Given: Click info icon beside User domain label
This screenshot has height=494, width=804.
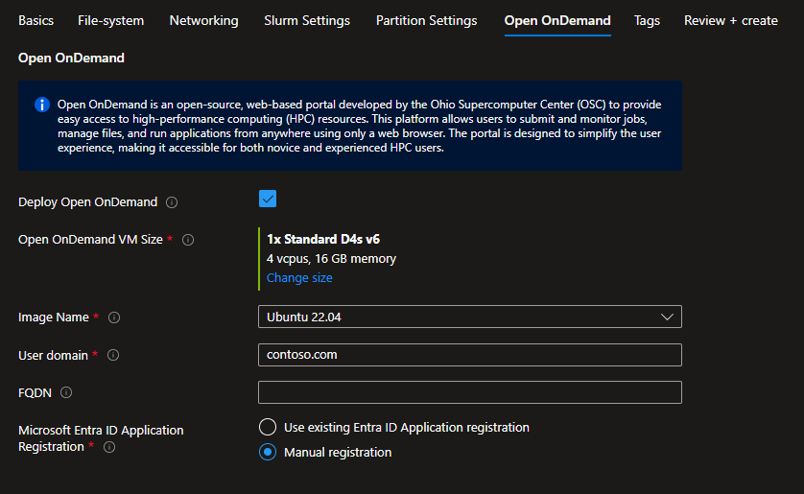Looking at the screenshot, I should [x=113, y=355].
